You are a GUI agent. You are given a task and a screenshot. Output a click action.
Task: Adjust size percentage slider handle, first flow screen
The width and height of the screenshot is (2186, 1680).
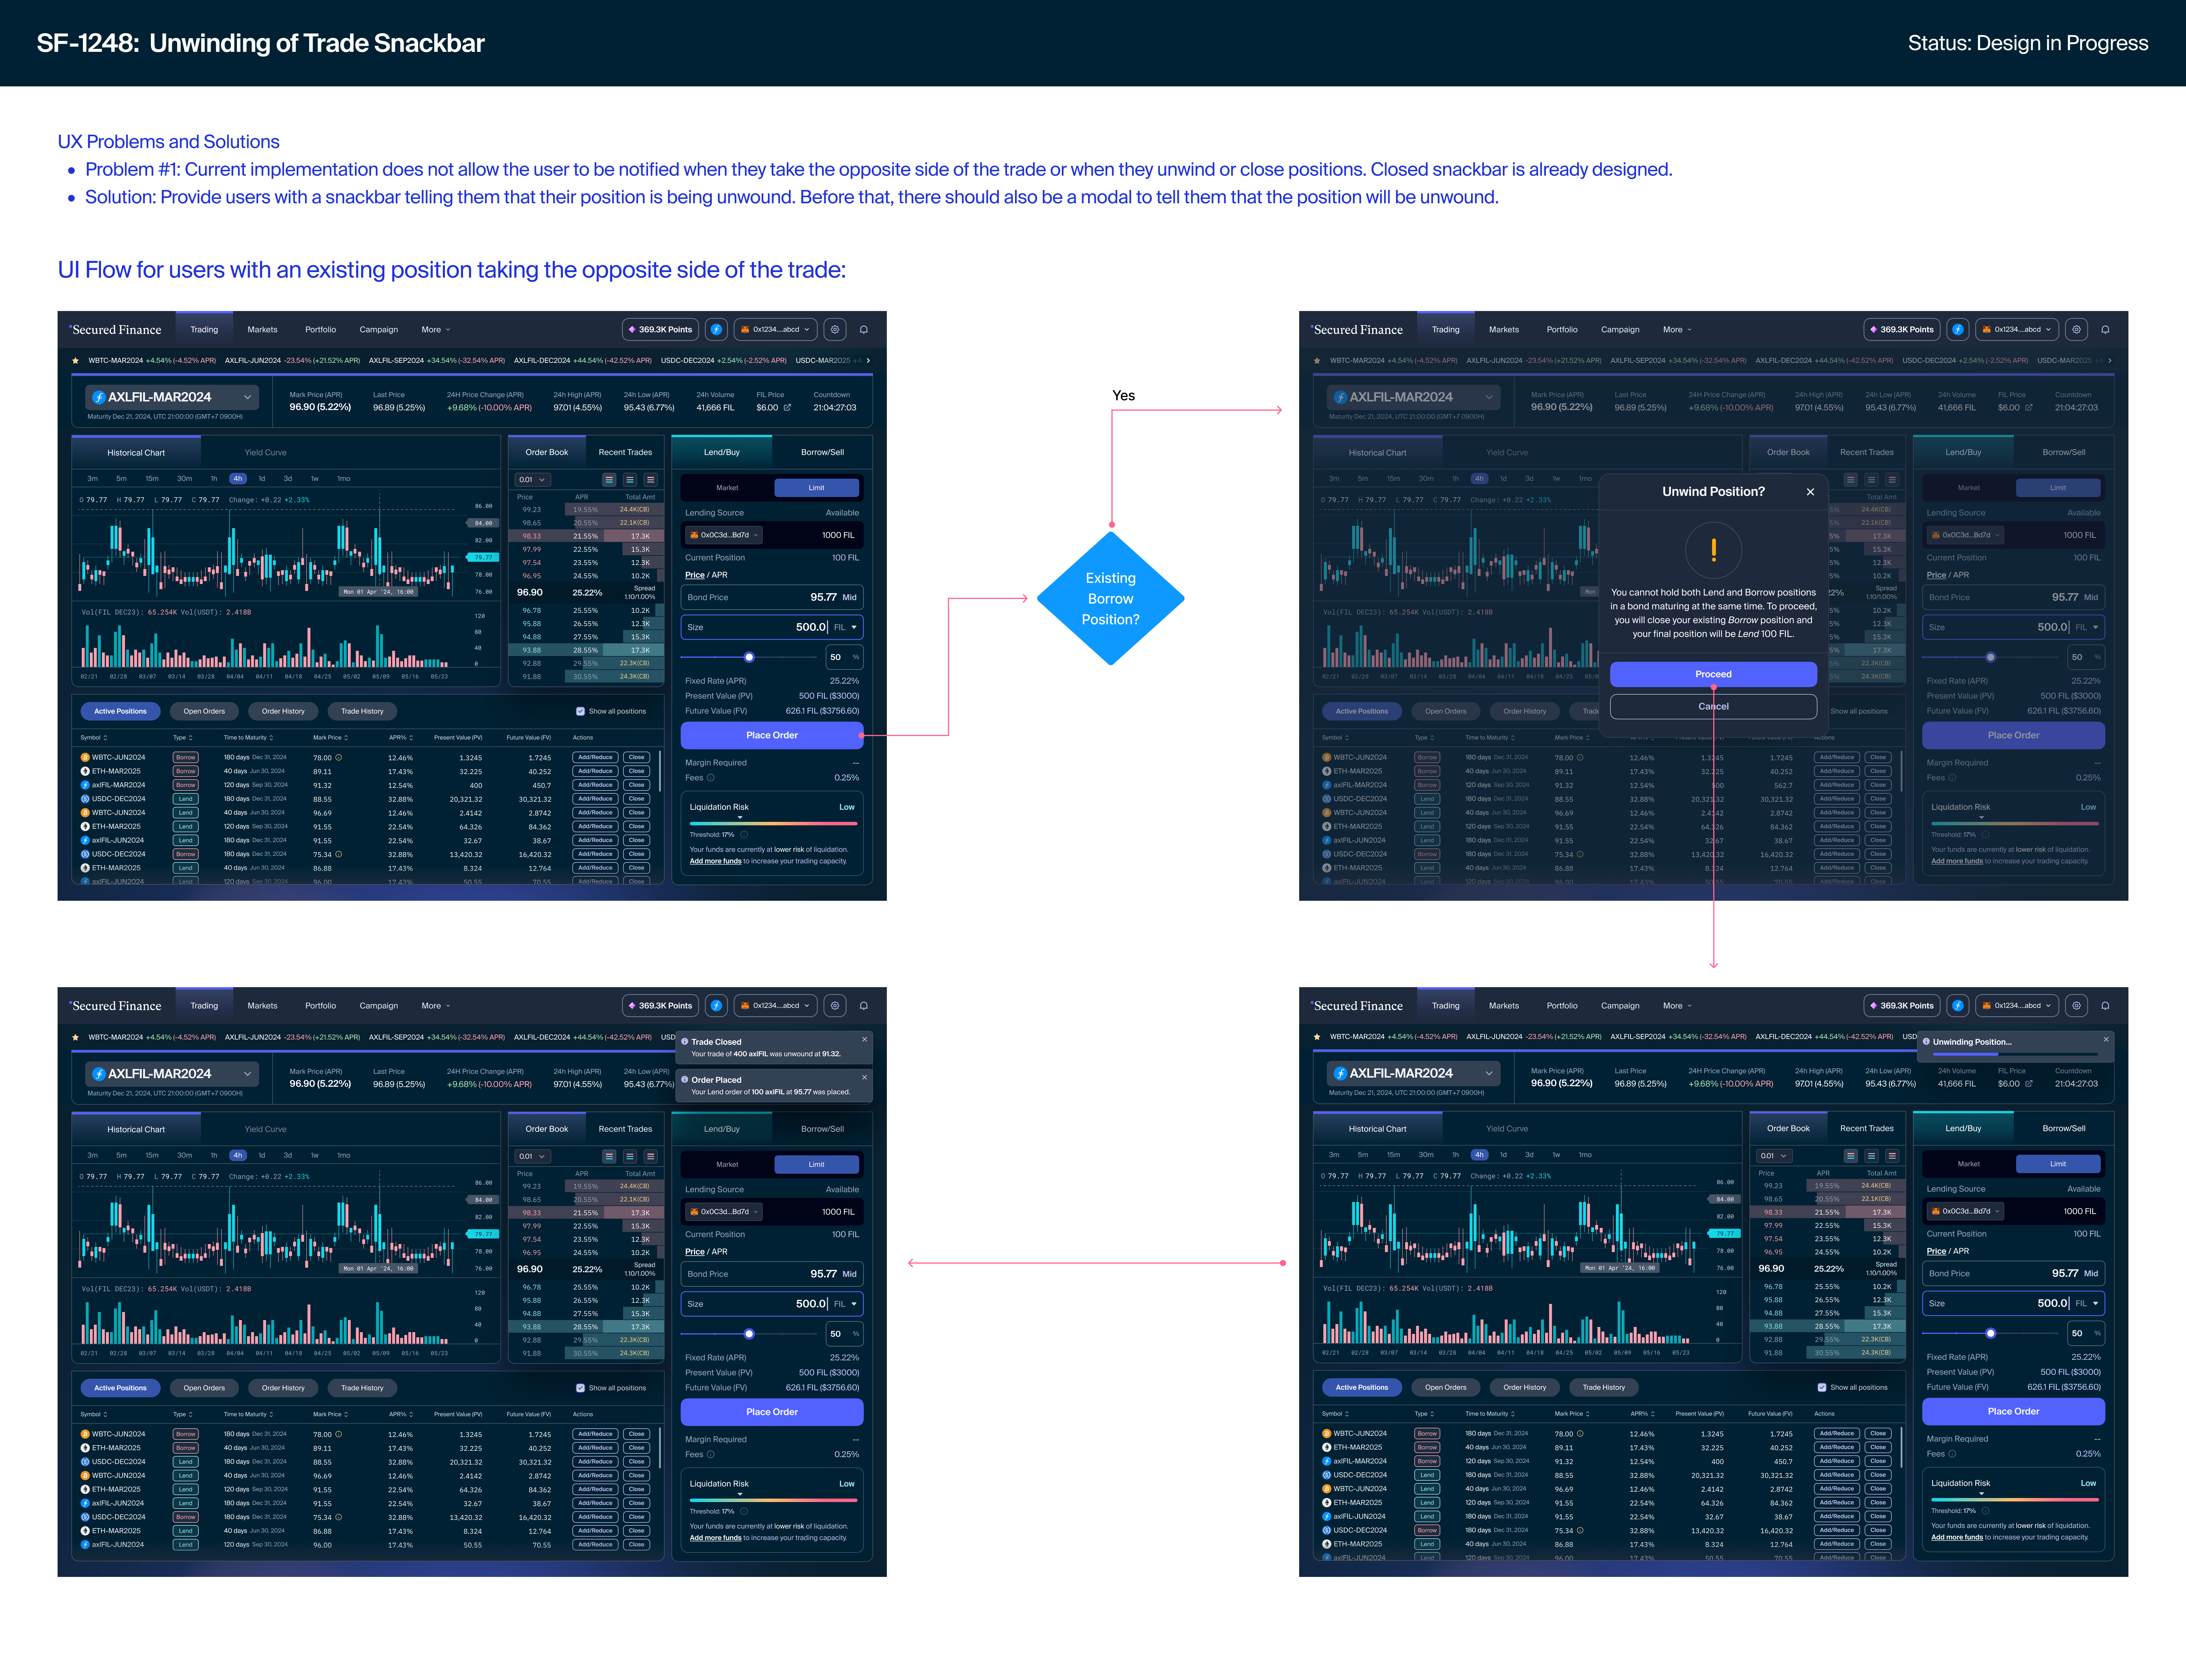point(749,657)
